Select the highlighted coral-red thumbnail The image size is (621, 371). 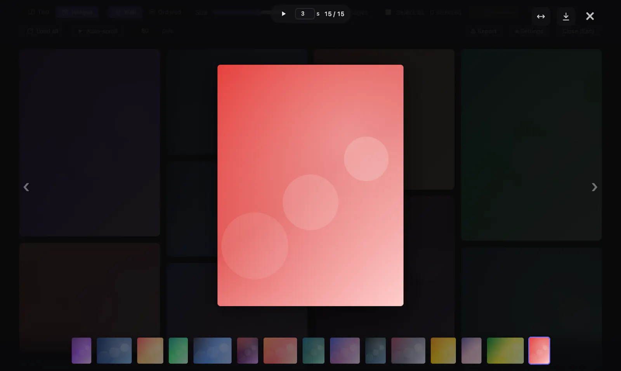pyautogui.click(x=539, y=350)
